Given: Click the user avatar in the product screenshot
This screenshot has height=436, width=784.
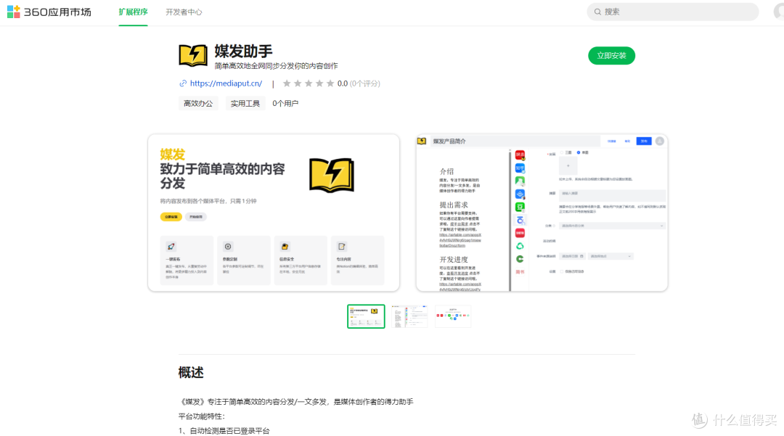Looking at the screenshot, I should coord(659,141).
